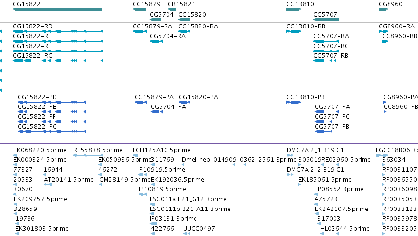Select the 328659 feature
This screenshot has width=418, height=236.
point(15,214)
